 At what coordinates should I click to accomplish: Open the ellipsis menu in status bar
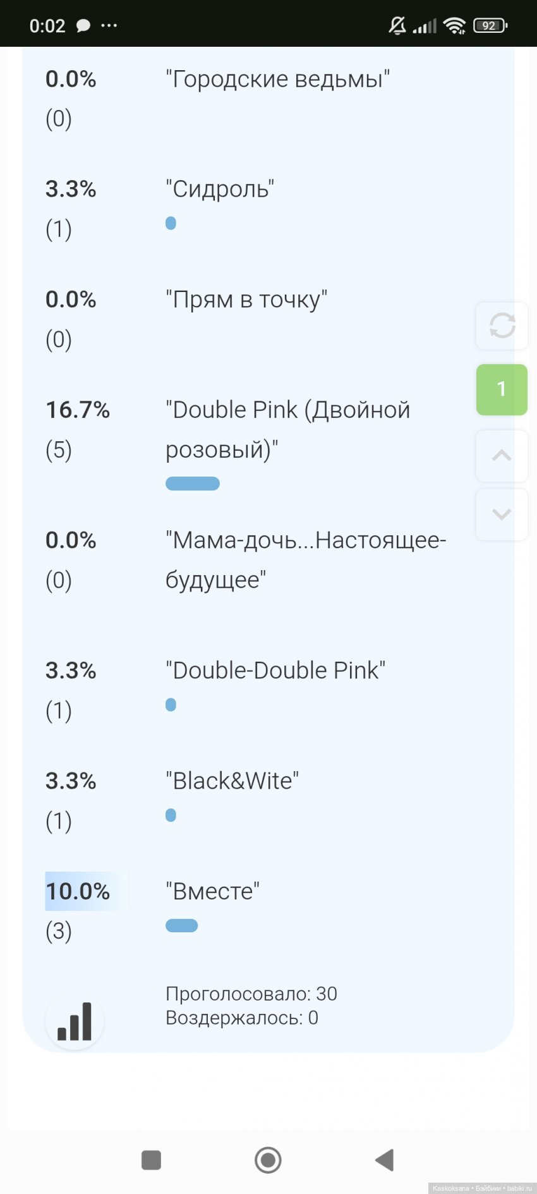[109, 25]
